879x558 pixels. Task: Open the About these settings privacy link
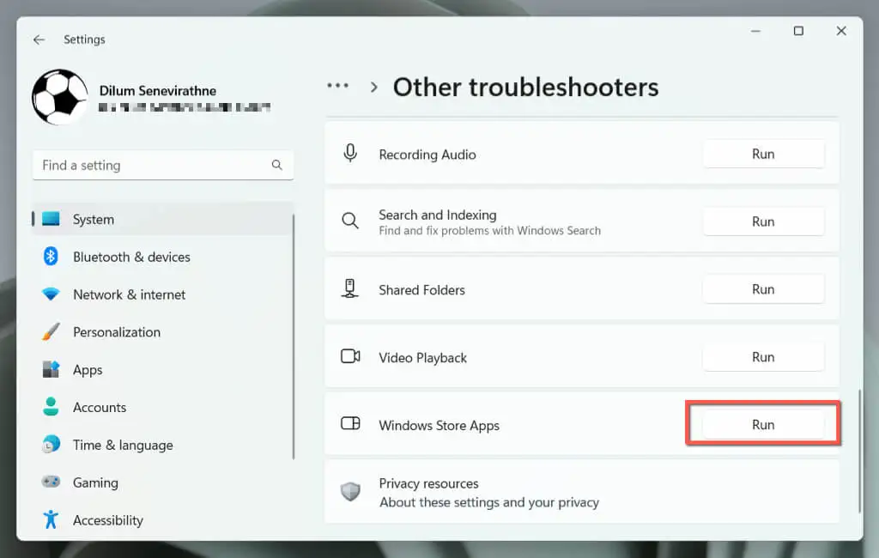tap(489, 502)
